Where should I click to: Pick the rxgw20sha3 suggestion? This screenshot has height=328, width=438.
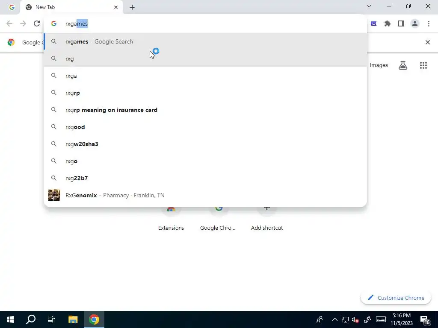(x=205, y=144)
